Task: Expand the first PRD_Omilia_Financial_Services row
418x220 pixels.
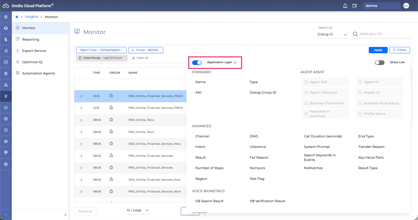Action: pyautogui.click(x=81, y=156)
